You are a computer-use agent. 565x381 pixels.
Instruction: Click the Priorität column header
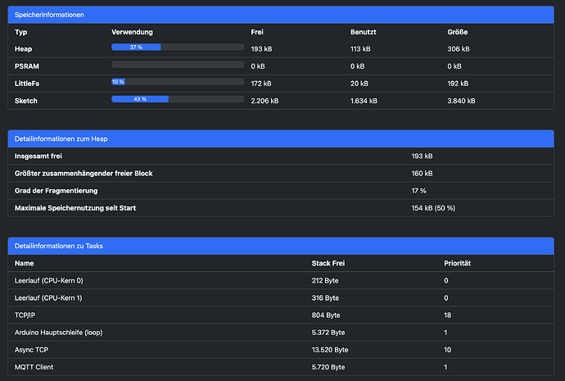pyautogui.click(x=458, y=264)
